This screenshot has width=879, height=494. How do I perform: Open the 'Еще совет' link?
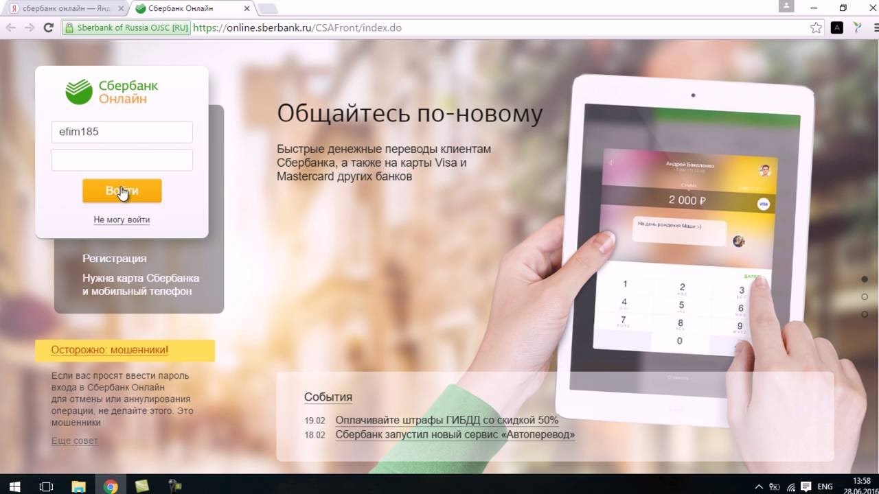click(x=75, y=440)
